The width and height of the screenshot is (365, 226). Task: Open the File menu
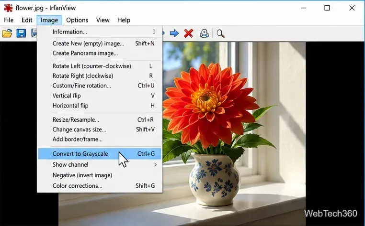pyautogui.click(x=9, y=20)
